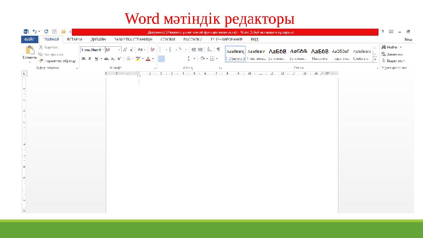Screen dimensions: 423x238
Task: Switch to the ССЫЛКИ tab
Action: point(168,39)
